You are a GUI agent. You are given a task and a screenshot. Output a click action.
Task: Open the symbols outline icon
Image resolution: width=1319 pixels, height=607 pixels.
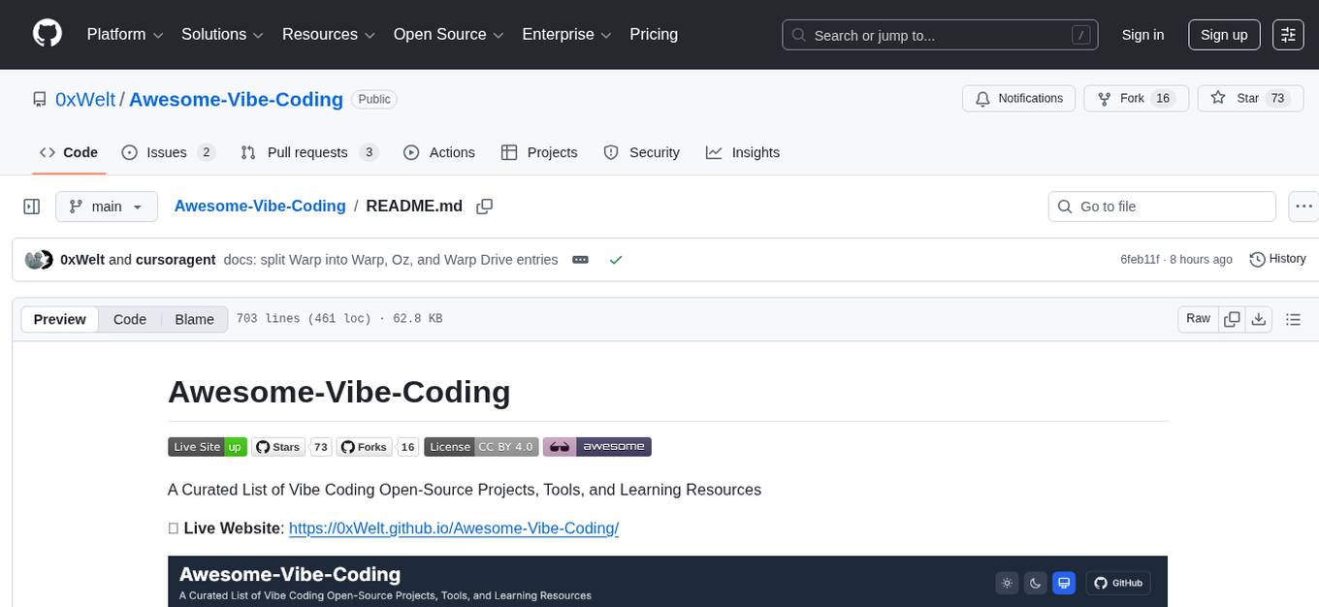tap(1293, 318)
